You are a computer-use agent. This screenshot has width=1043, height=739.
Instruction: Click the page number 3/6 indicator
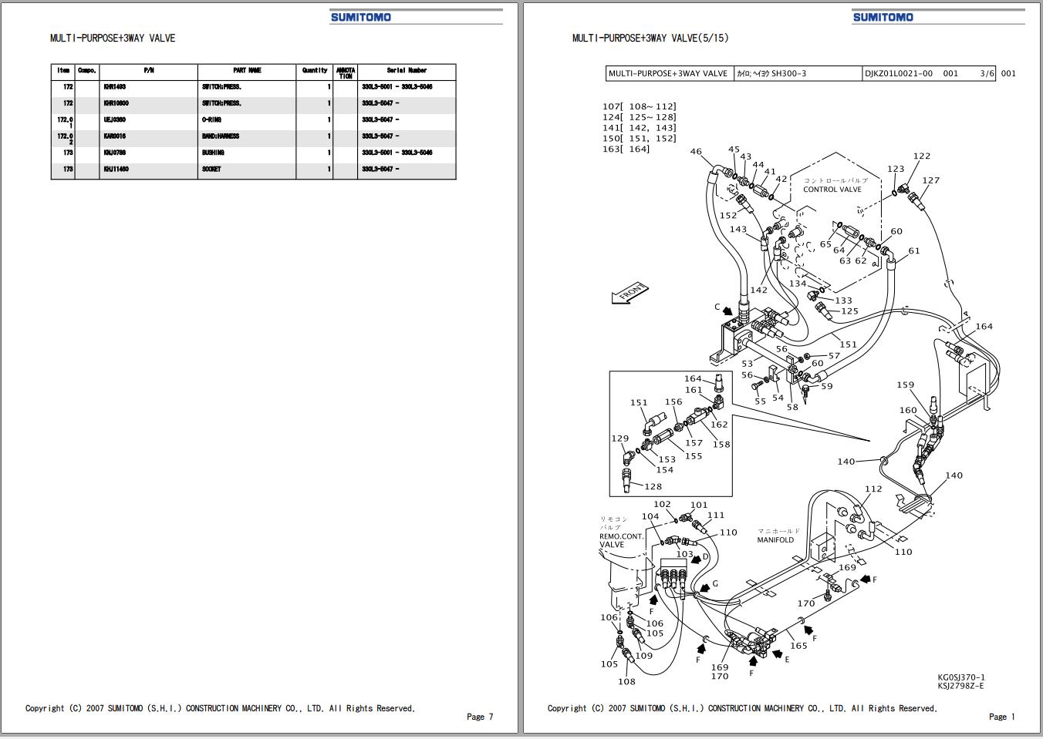[x=986, y=74]
